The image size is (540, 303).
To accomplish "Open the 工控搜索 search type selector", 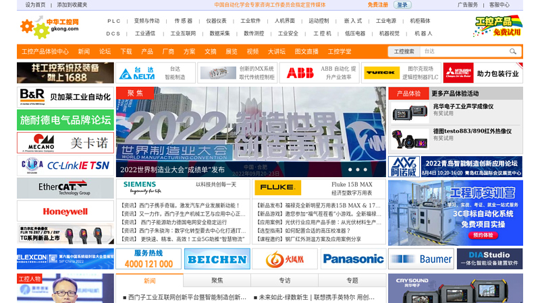I will (404, 52).
